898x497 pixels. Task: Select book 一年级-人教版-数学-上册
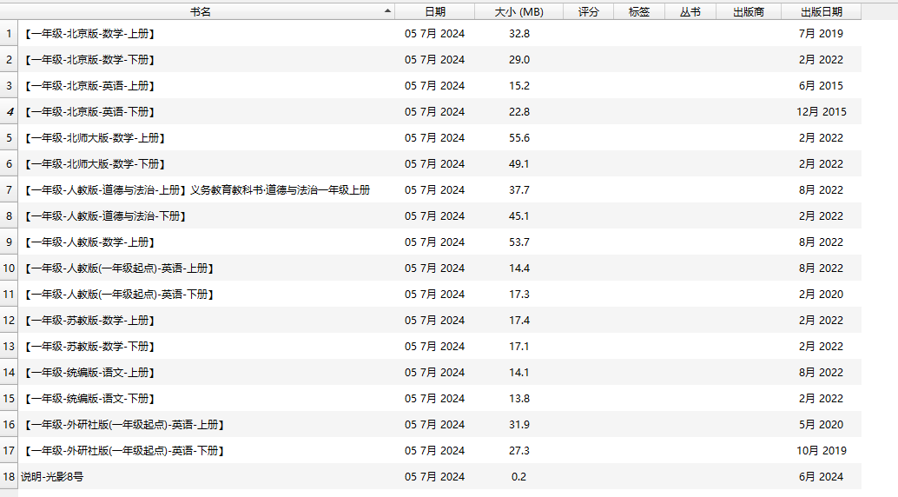pos(89,242)
